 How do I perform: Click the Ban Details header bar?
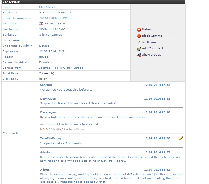93,2
